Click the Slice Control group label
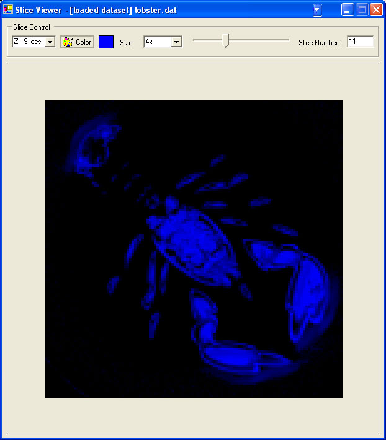Image resolution: width=386 pixels, height=440 pixels. coord(32,27)
